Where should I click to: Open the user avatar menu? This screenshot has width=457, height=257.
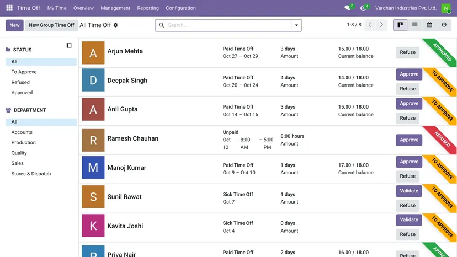tap(445, 8)
